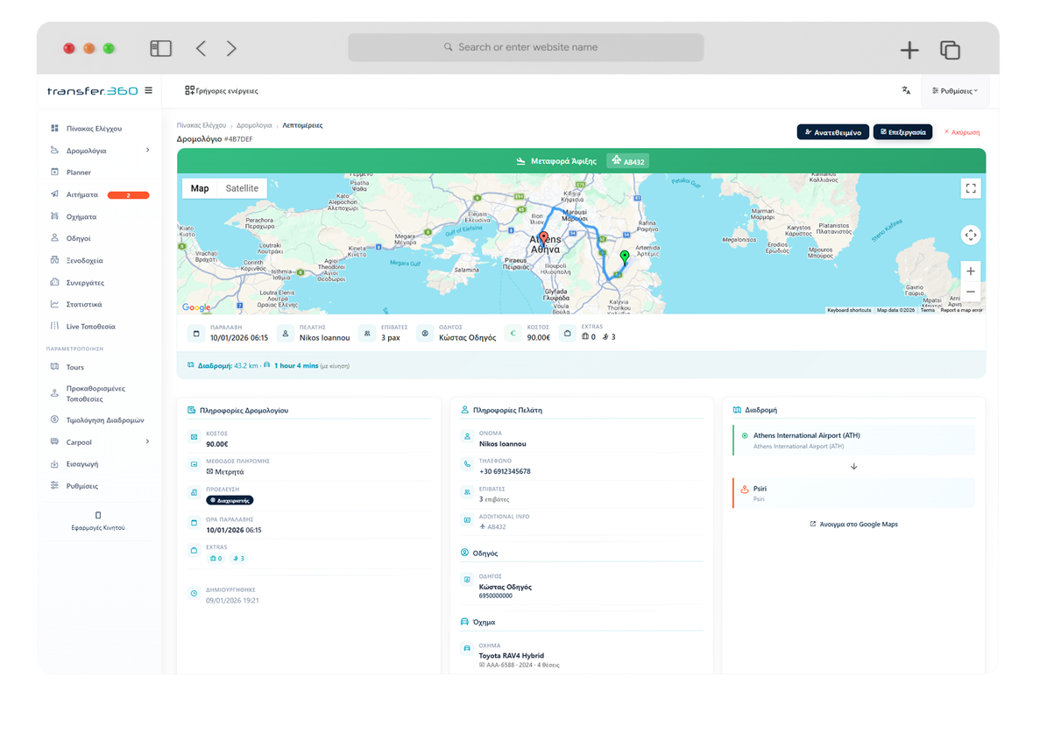The width and height of the screenshot is (1061, 733).
Task: Click the language translate icon in header
Action: 906,90
